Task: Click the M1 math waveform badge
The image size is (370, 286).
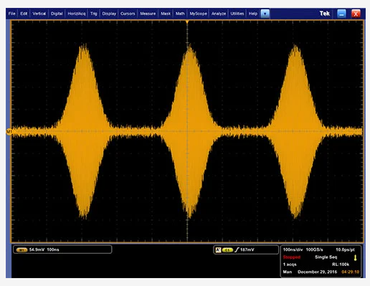Action: click(x=22, y=250)
